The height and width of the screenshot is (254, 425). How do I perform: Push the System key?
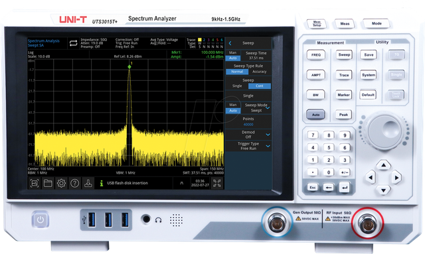pos(369,75)
